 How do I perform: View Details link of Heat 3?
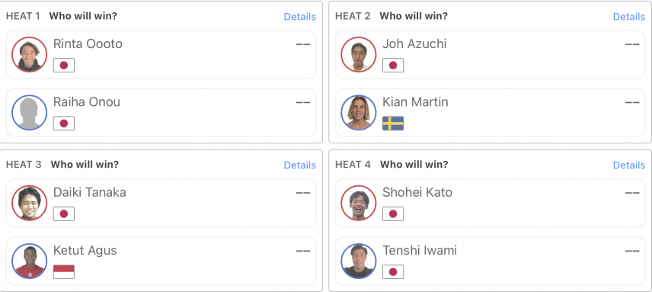coord(300,165)
